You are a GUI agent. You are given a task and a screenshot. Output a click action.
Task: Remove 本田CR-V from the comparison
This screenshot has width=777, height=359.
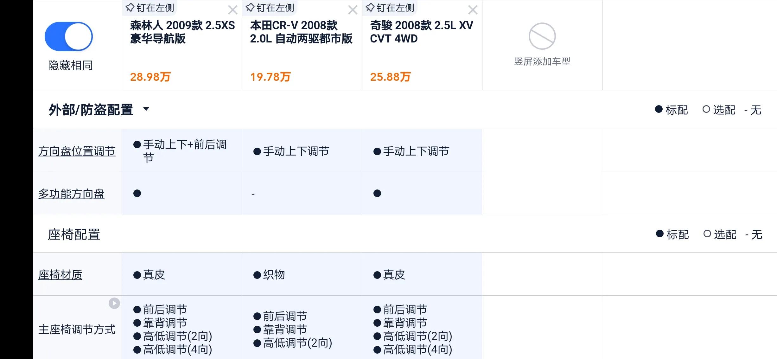click(352, 10)
